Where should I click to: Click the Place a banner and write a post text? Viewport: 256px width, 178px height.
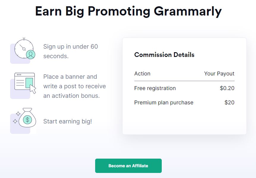tap(74, 86)
